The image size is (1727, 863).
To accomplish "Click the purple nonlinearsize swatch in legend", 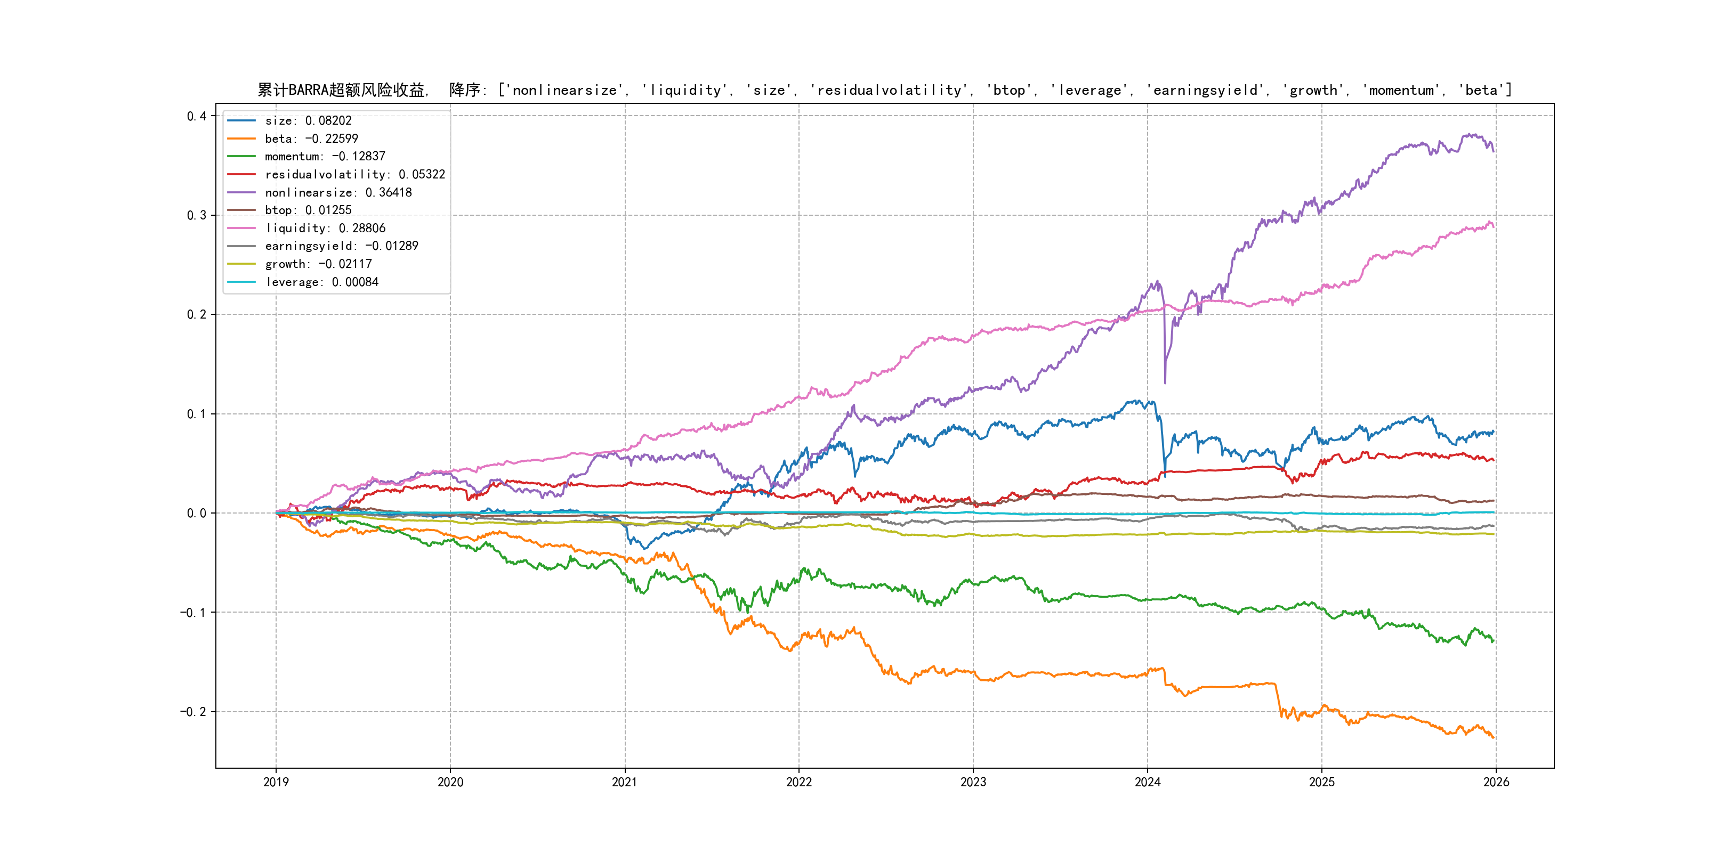I will click(x=241, y=192).
